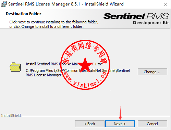Click the Development Kit subtitle

[x=151, y=23]
